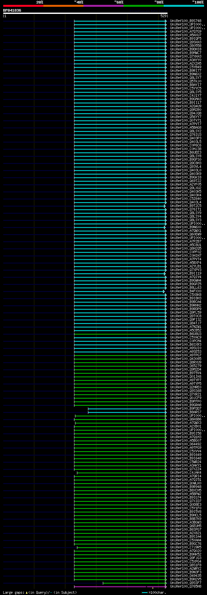
Task: Select the label UniRef100_B9MWC7
Action: point(186,53)
